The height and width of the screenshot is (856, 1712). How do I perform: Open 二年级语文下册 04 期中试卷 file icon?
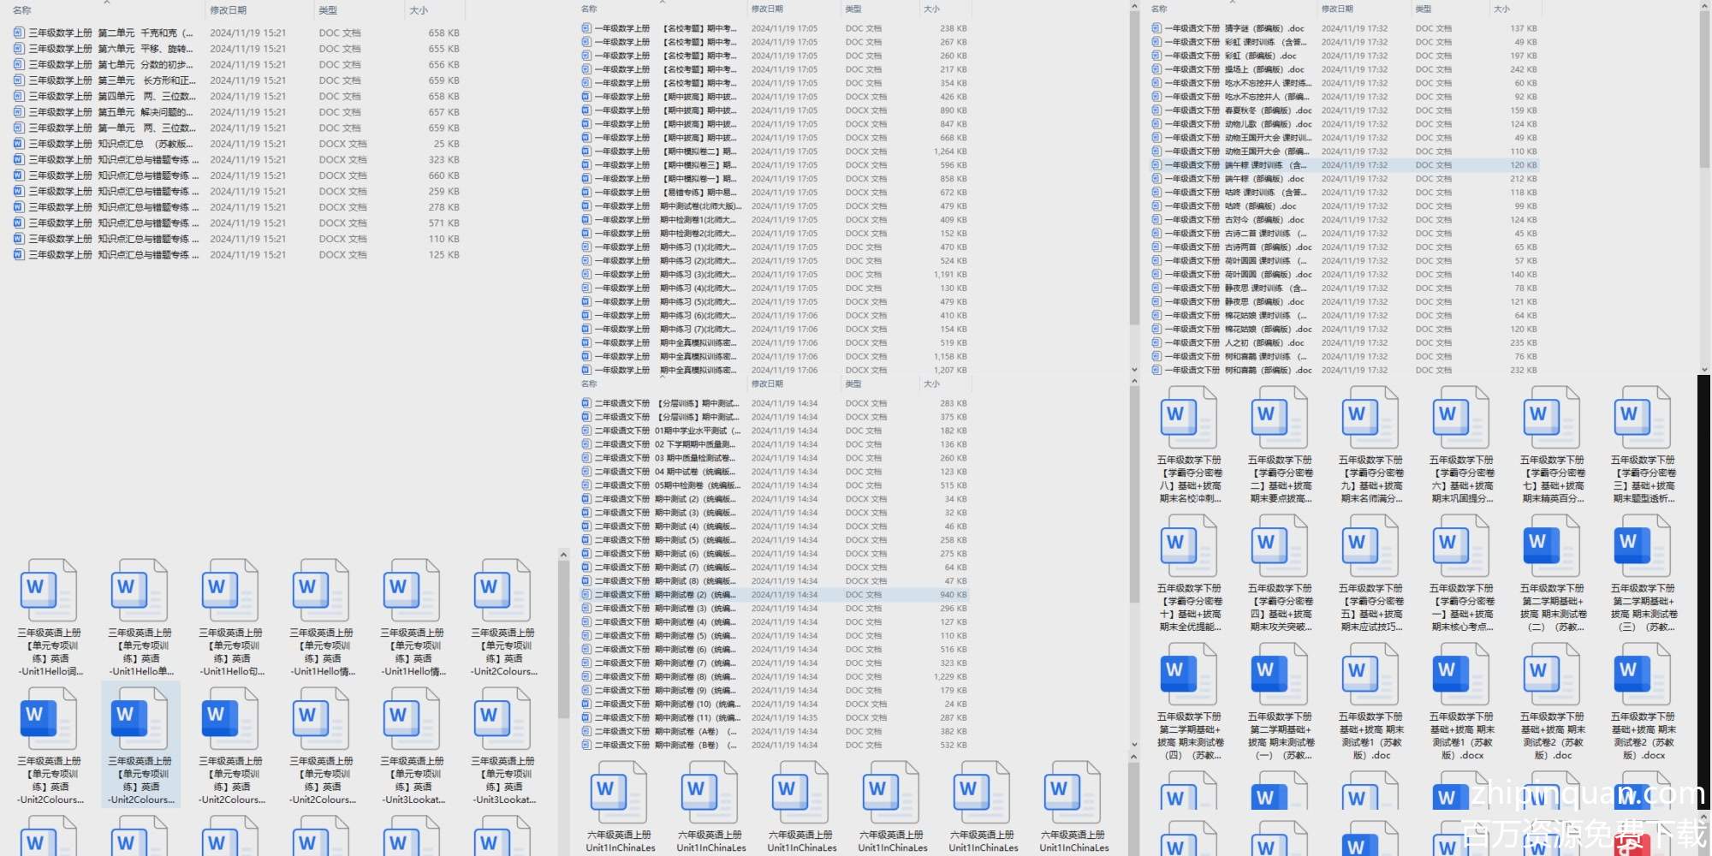(x=586, y=472)
